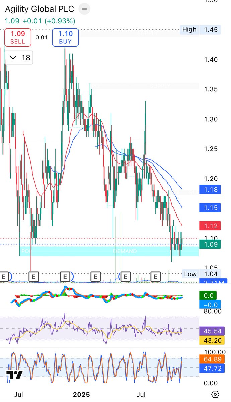Select the Low label
231x402 pixels.
click(x=190, y=274)
